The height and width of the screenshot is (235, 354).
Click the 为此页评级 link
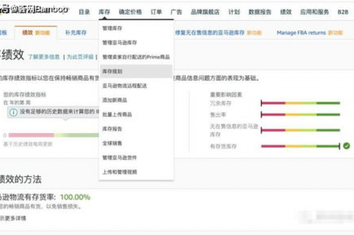(x=80, y=57)
